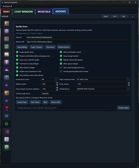Toggle Require confirmation before changing music
139x168 pixels.
[17, 56]
